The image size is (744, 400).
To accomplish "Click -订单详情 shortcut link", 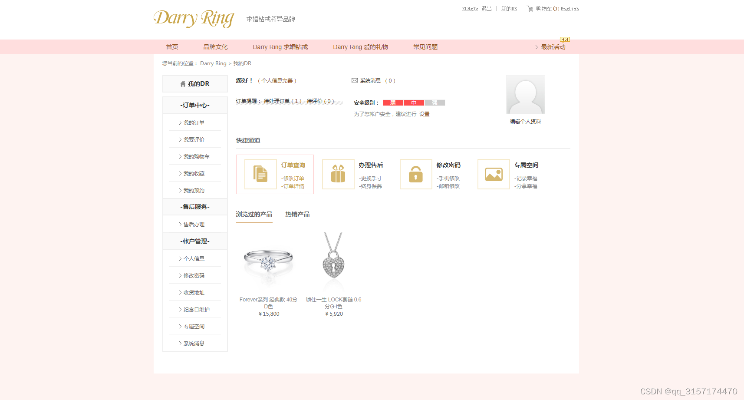I will coord(293,186).
